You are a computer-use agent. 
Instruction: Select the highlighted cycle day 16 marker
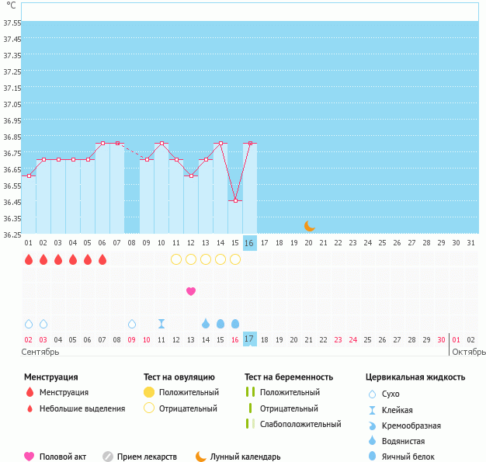pyautogui.click(x=249, y=243)
